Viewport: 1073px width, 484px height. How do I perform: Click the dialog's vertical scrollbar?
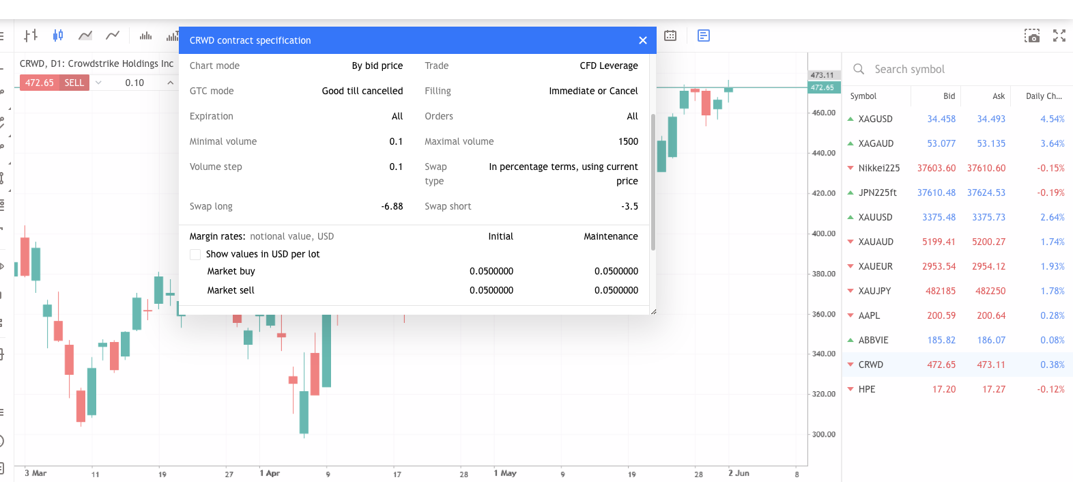(x=653, y=182)
